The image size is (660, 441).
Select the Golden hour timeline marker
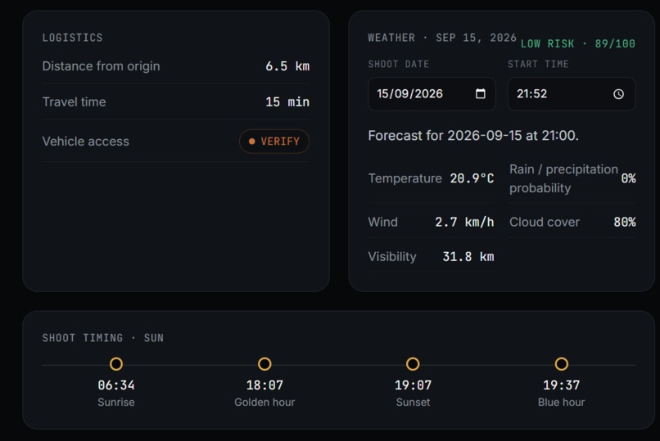[264, 364]
